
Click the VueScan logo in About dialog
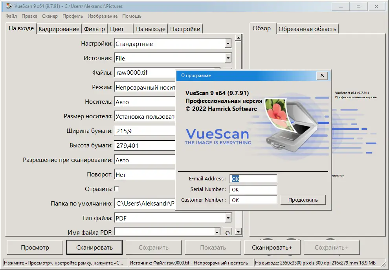[x=218, y=136]
